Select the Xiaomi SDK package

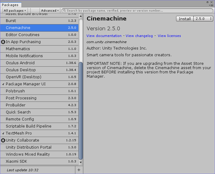39,161
